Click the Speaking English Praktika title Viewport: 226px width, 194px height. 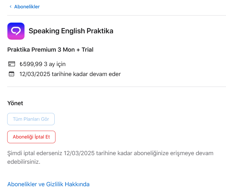[71, 31]
